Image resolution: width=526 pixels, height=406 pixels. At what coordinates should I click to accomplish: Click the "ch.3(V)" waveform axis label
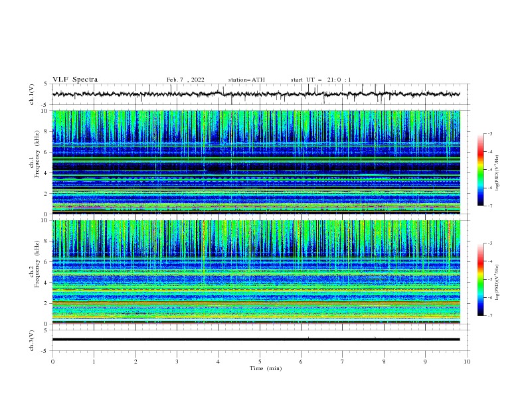pos(32,340)
